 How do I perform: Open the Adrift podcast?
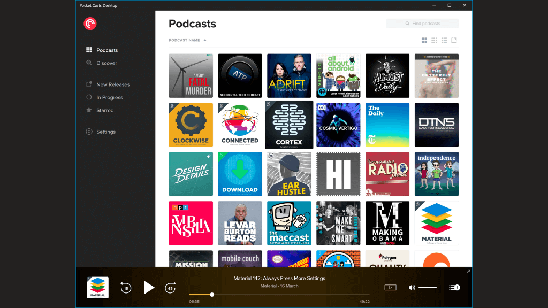pyautogui.click(x=289, y=76)
